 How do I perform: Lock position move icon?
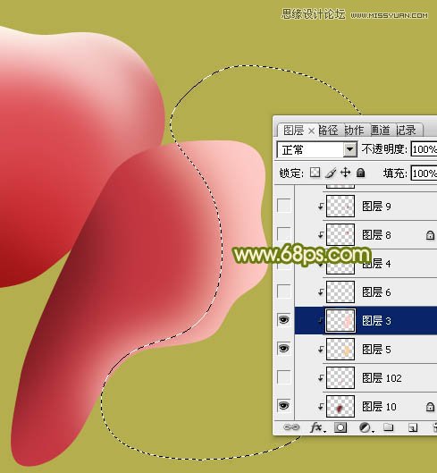click(x=345, y=173)
